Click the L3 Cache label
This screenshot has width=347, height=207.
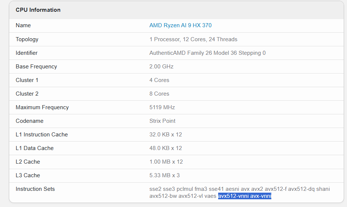pos(28,175)
